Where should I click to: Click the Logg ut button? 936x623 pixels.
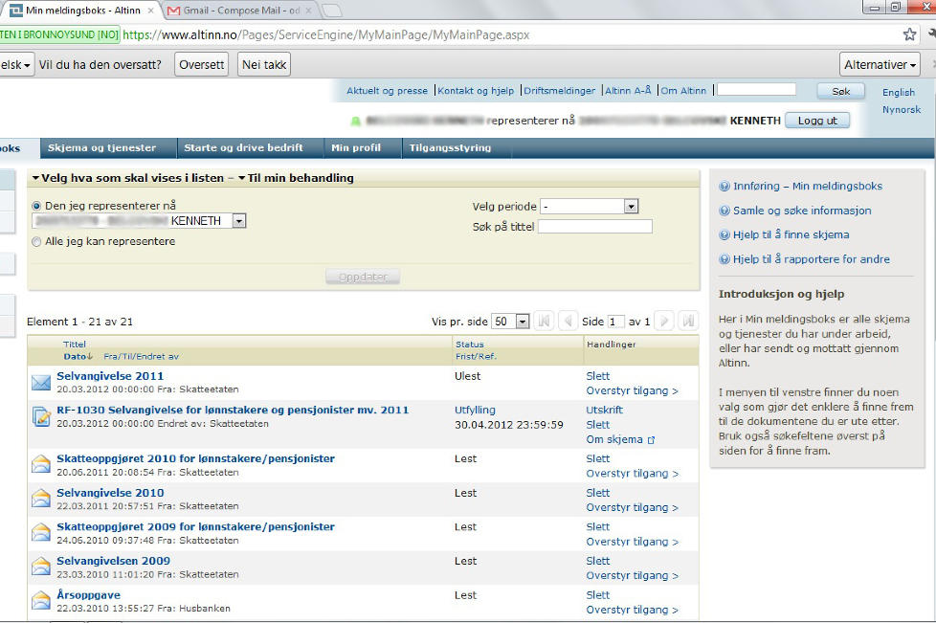click(x=817, y=121)
